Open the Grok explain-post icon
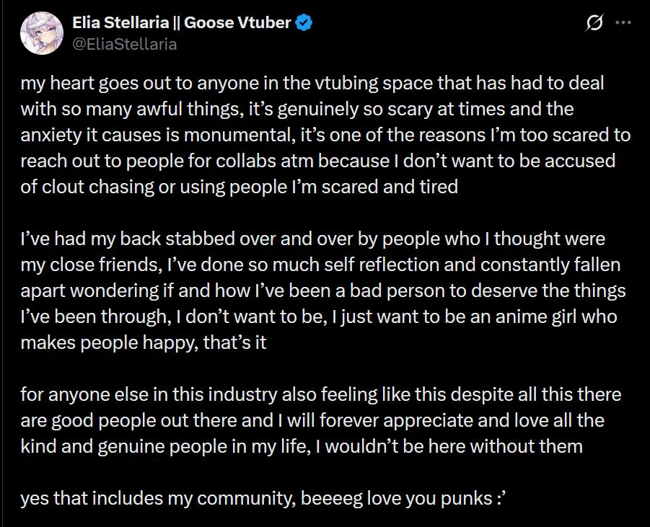The height and width of the screenshot is (527, 650). click(x=594, y=22)
